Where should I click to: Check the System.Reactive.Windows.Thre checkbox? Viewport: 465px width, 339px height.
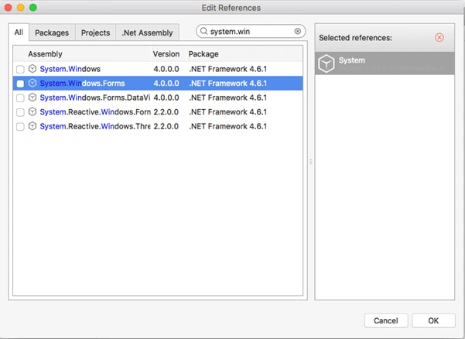[20, 127]
